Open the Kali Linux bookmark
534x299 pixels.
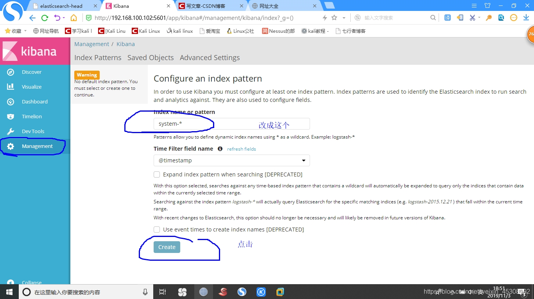146,31
